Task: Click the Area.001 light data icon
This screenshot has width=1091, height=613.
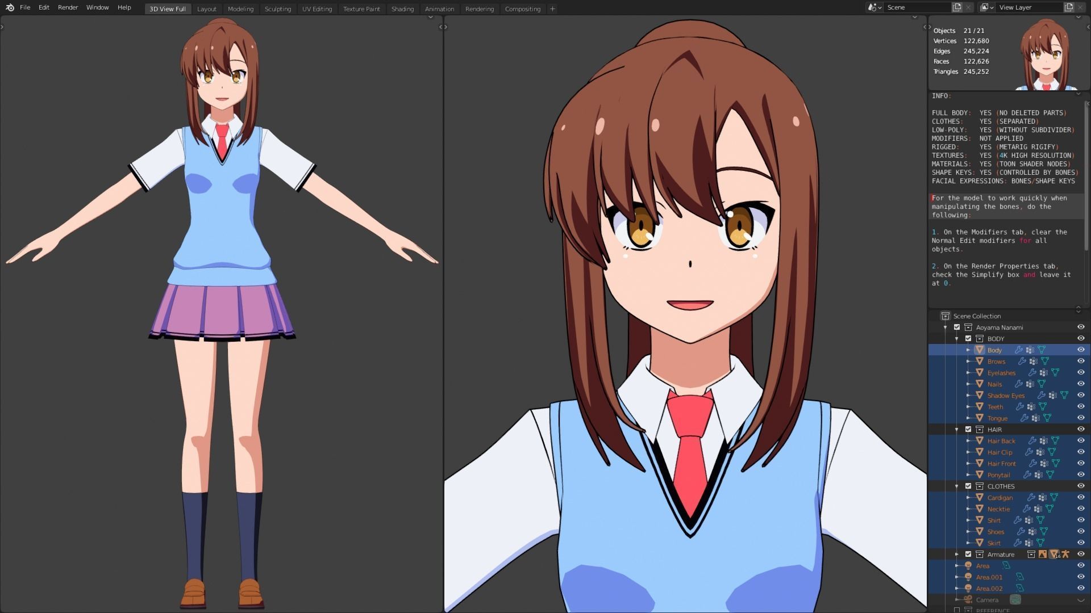Action: (1019, 577)
